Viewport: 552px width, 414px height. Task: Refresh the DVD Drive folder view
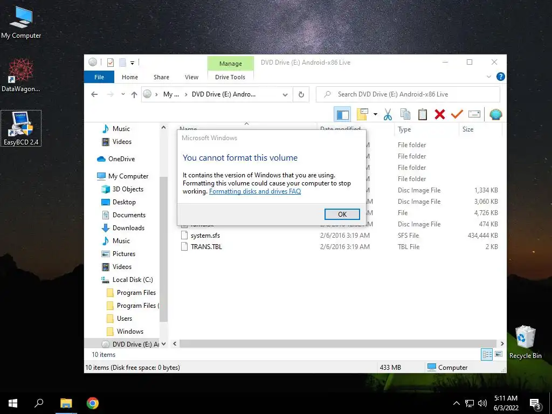click(x=301, y=94)
